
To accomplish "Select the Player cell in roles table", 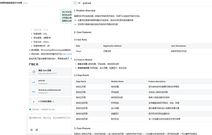I will tap(79, 51).
